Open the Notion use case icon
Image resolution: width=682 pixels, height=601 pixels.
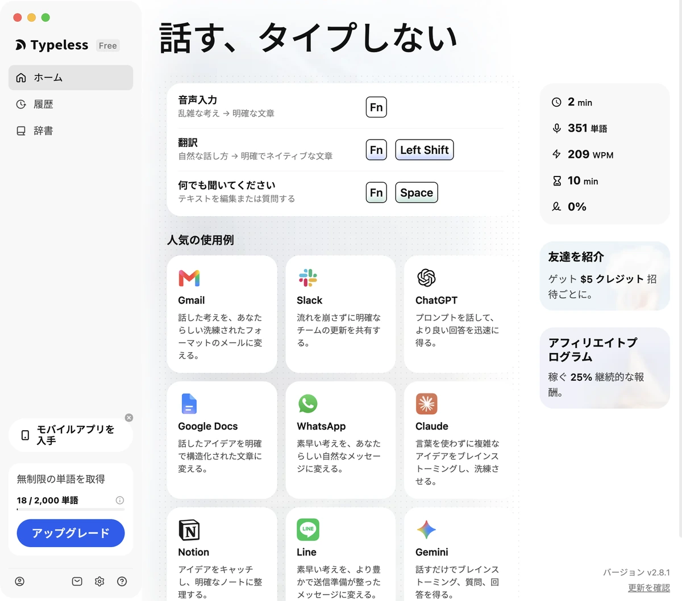pyautogui.click(x=189, y=530)
